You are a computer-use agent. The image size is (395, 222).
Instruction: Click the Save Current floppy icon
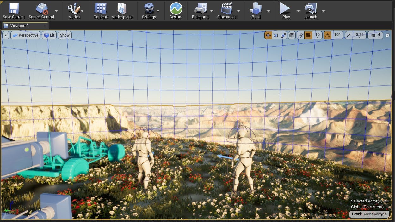[14, 9]
